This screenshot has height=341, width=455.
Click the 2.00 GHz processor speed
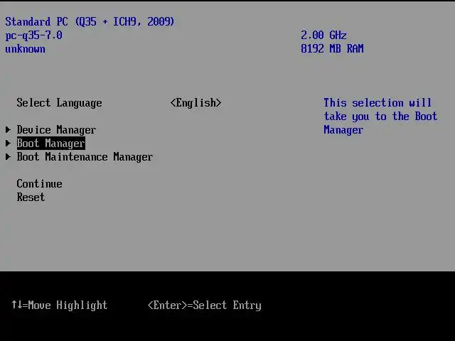323,36
